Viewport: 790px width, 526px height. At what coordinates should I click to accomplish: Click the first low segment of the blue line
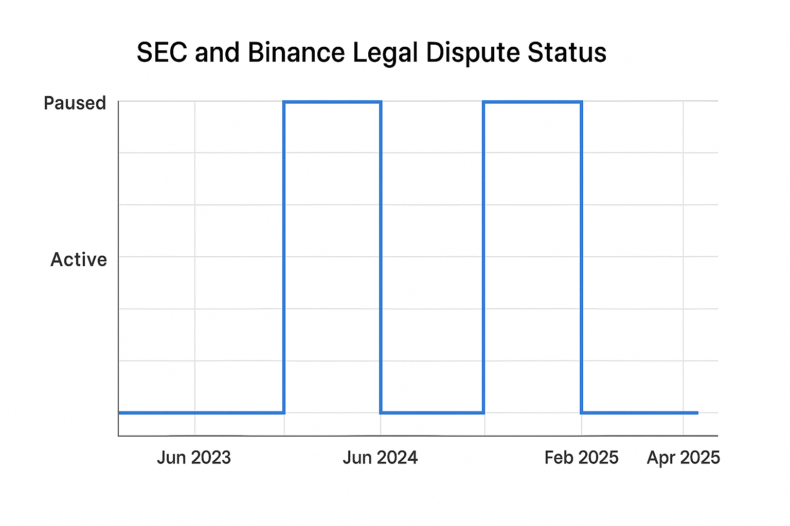[x=201, y=412]
